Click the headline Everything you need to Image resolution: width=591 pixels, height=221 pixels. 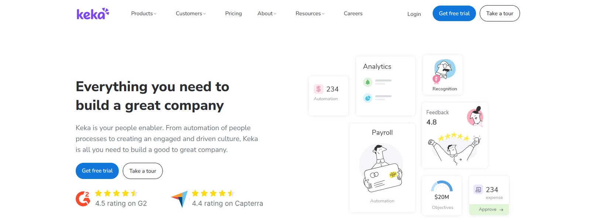153,87
